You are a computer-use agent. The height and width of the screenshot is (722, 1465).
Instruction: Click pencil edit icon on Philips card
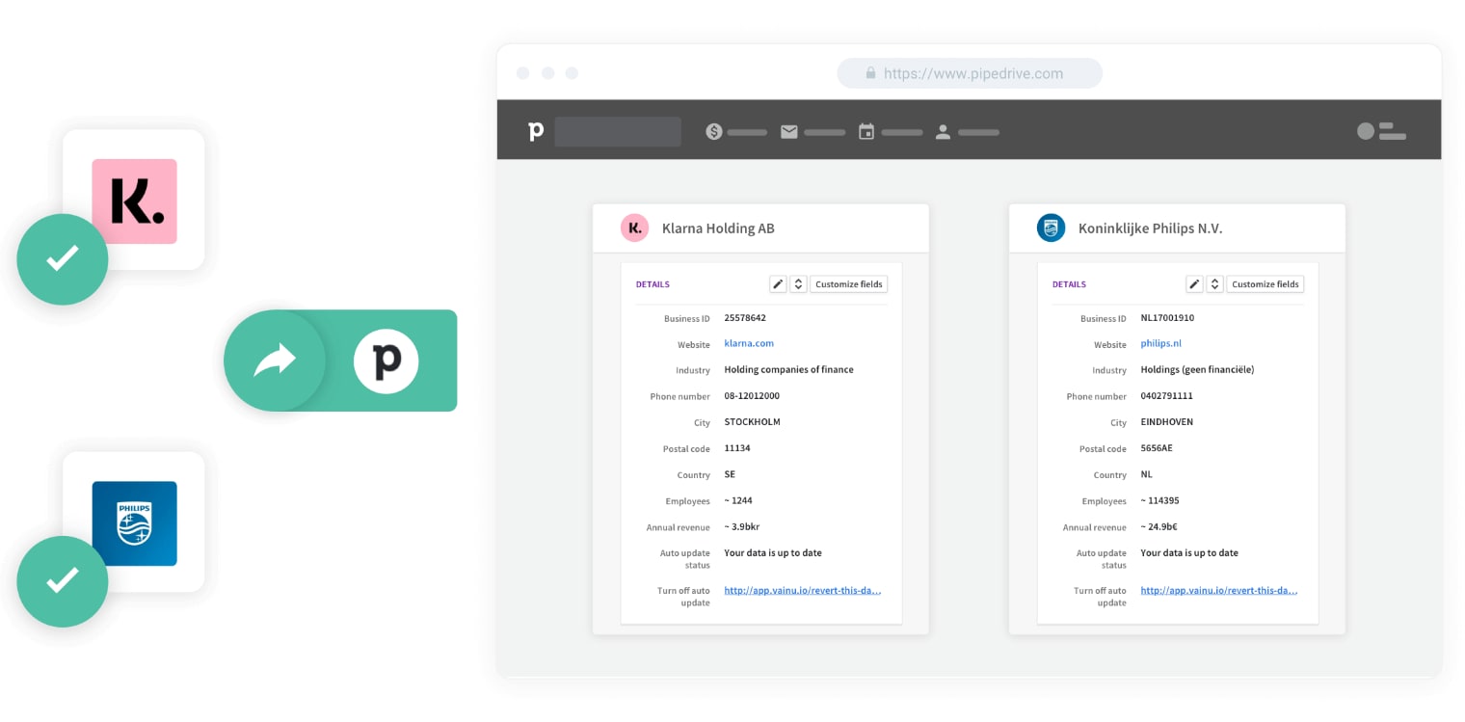pos(1194,284)
